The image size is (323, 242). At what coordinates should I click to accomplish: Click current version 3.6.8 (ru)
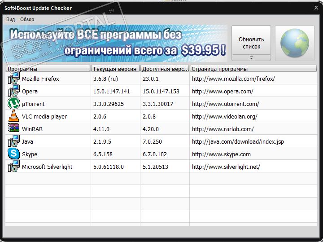[105, 79]
